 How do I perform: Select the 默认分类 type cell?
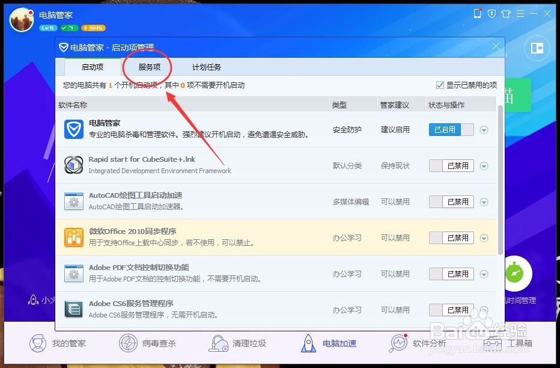pyautogui.click(x=347, y=166)
